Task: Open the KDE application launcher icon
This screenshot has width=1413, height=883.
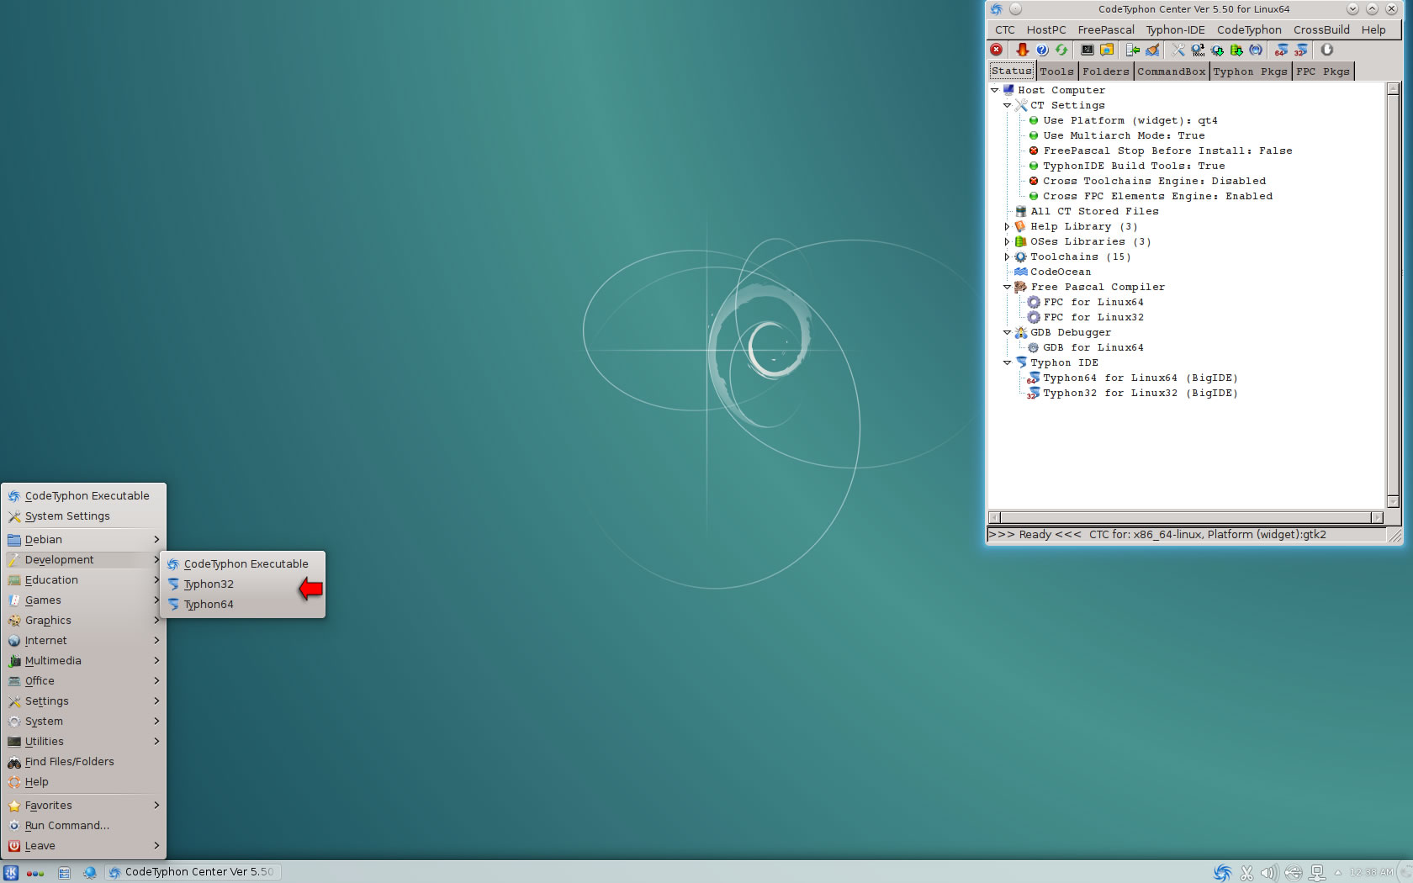Action: (x=11, y=872)
